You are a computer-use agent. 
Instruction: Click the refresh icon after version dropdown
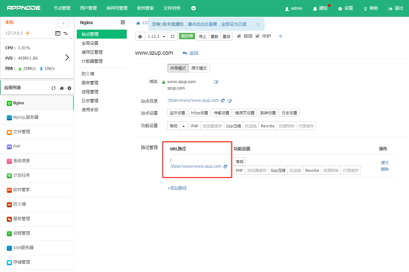click(x=173, y=37)
